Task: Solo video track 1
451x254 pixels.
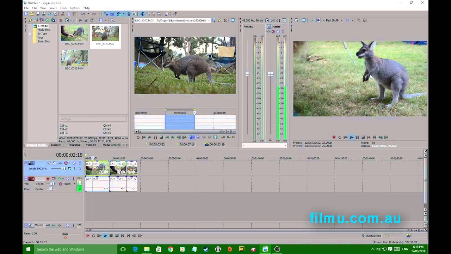Action: [x=80, y=163]
